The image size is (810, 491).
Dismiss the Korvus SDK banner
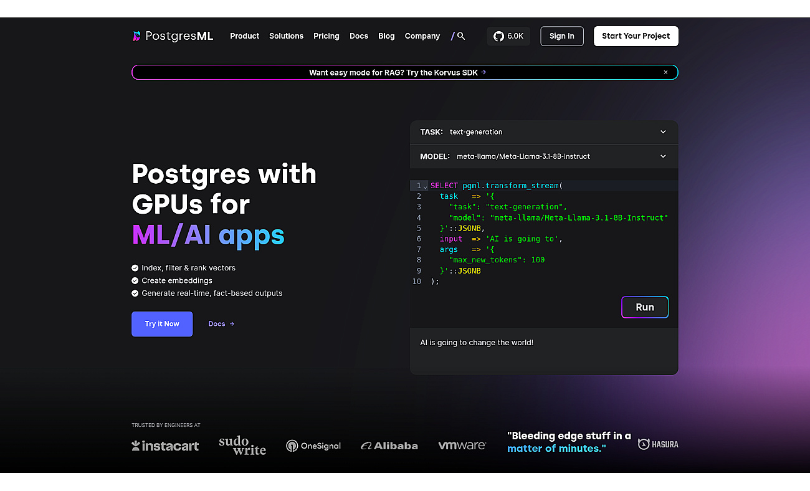click(665, 72)
